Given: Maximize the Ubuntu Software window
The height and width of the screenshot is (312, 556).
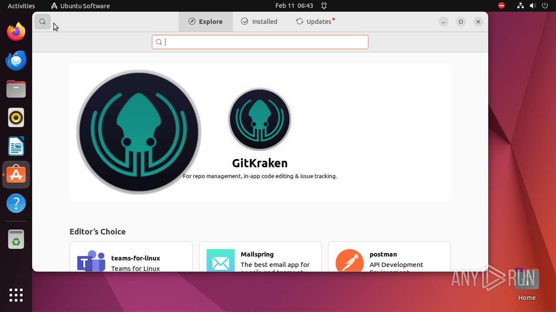Looking at the screenshot, I should pos(461,22).
